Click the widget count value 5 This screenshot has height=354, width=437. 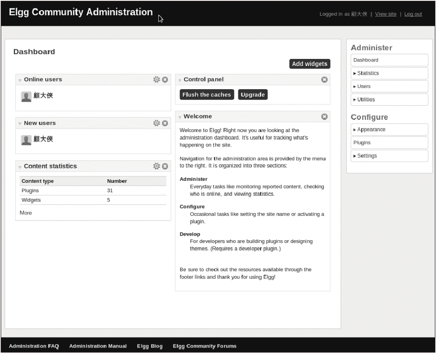109,200
